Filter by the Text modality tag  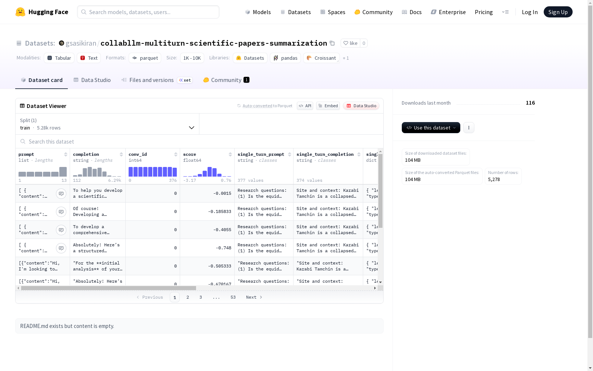pos(89,58)
